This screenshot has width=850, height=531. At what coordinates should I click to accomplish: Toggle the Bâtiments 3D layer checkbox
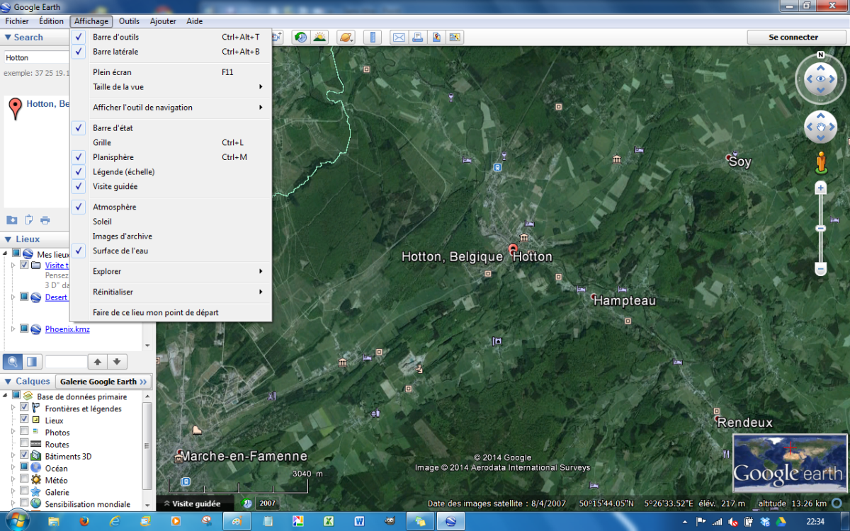(25, 456)
